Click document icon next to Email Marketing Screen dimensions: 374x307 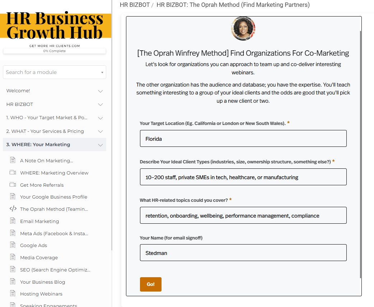13,221
